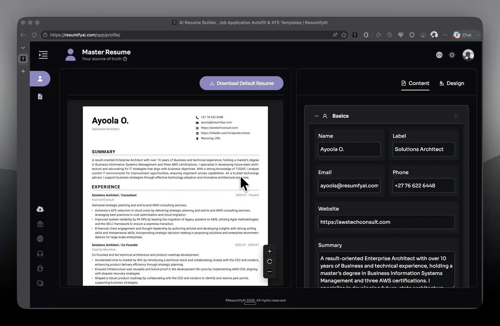Expand the vertical tabs chevron
The width and height of the screenshot is (500, 326).
click(x=23, y=48)
